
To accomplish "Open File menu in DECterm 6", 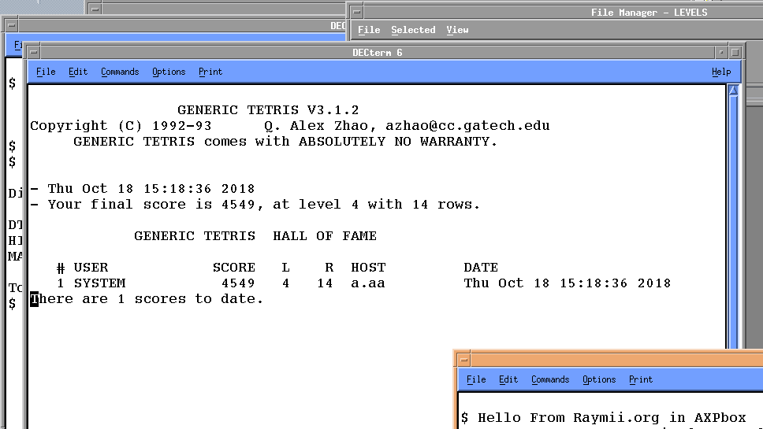I will pyautogui.click(x=46, y=72).
